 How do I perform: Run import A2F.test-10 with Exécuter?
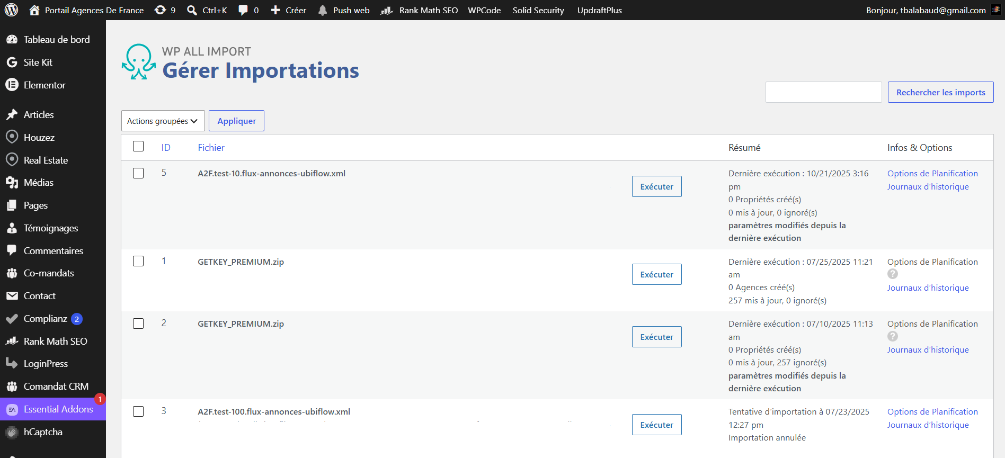tap(656, 186)
